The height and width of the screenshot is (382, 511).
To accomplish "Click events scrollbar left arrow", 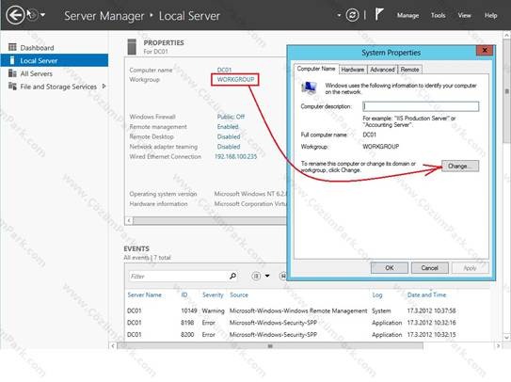I will 113,346.
